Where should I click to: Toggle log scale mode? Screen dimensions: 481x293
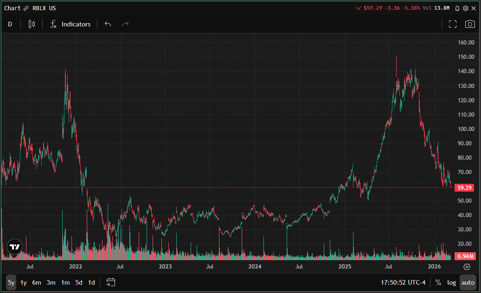click(451, 282)
